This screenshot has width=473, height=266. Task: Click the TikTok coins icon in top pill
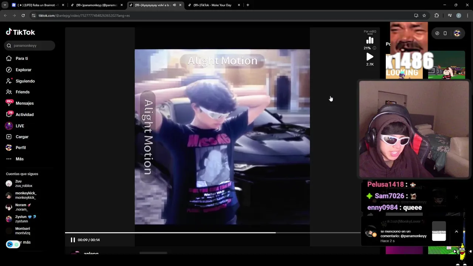[437, 33]
